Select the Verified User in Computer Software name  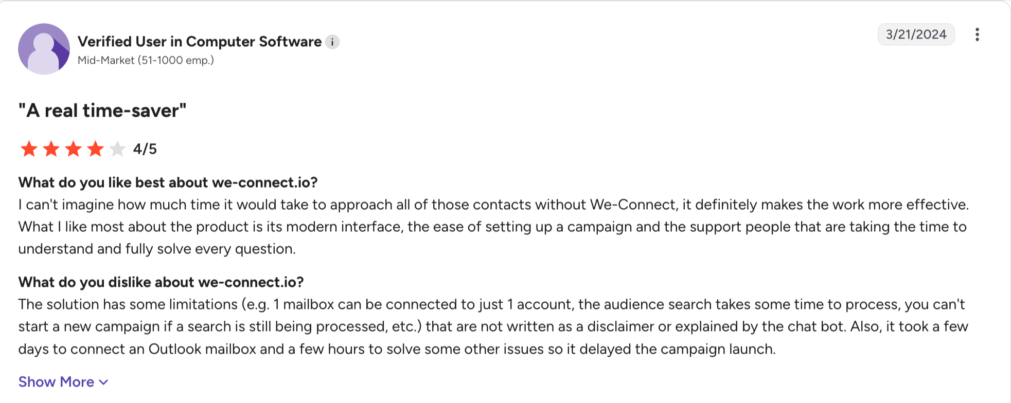[x=200, y=42]
